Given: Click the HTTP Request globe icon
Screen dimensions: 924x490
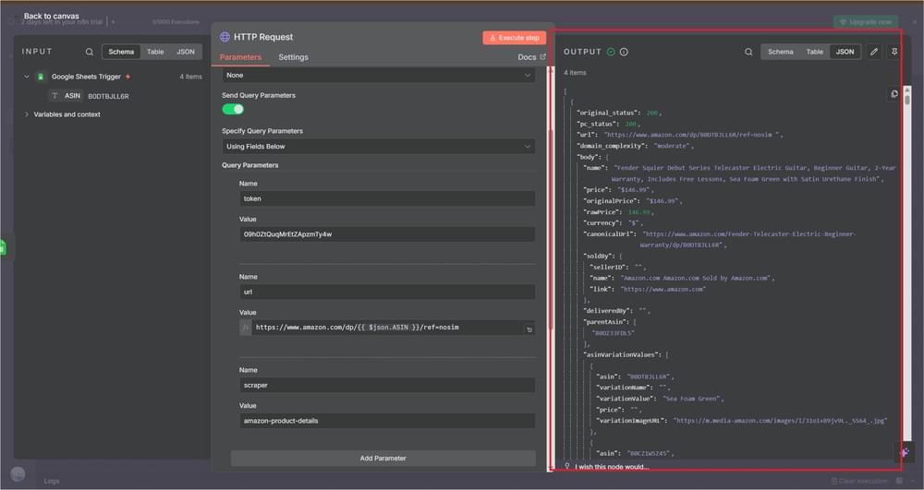Looking at the screenshot, I should click(225, 37).
